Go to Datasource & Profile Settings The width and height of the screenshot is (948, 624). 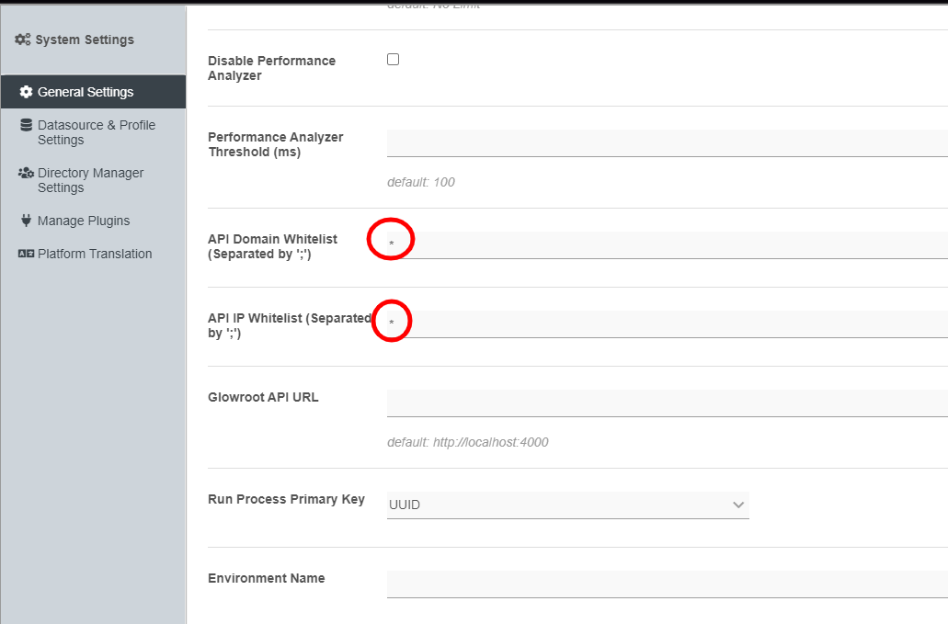(x=96, y=132)
